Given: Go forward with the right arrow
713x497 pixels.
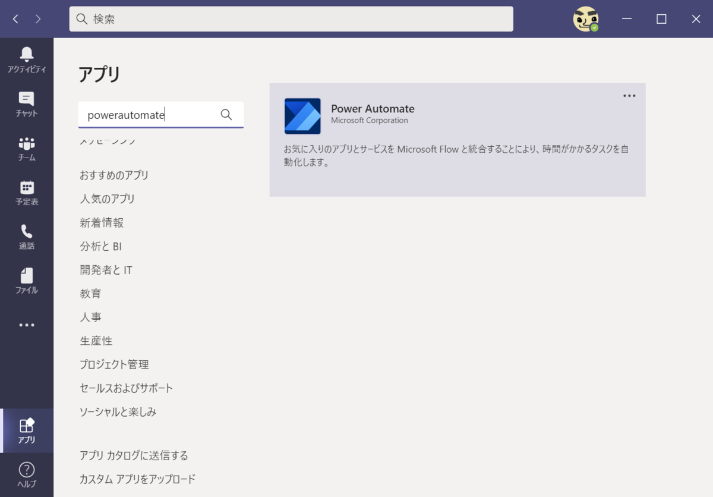Looking at the screenshot, I should point(39,19).
